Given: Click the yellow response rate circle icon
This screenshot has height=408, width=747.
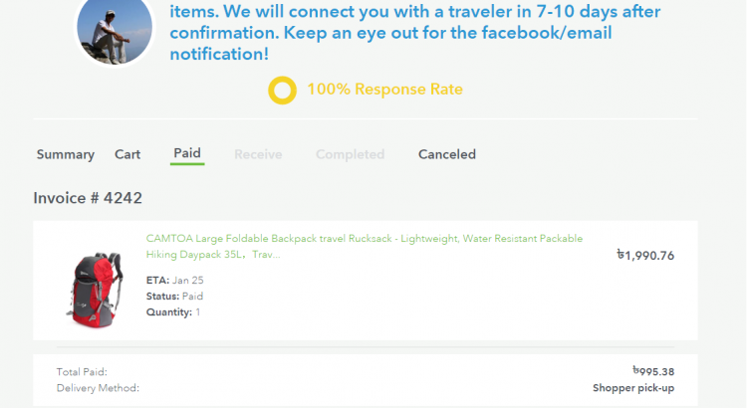Looking at the screenshot, I should 283,90.
